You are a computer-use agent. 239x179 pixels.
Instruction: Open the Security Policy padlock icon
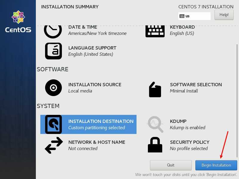155,145
